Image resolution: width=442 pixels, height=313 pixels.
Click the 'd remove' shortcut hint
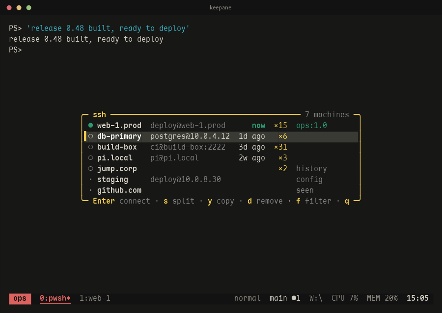265,201
